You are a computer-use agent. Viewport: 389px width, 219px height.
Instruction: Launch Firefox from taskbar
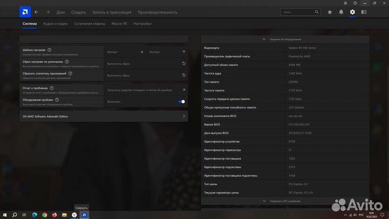click(55, 215)
